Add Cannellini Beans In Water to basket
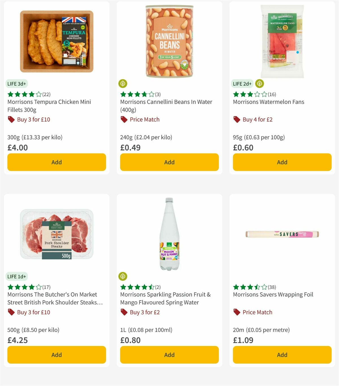The width and height of the screenshot is (339, 386). (169, 162)
